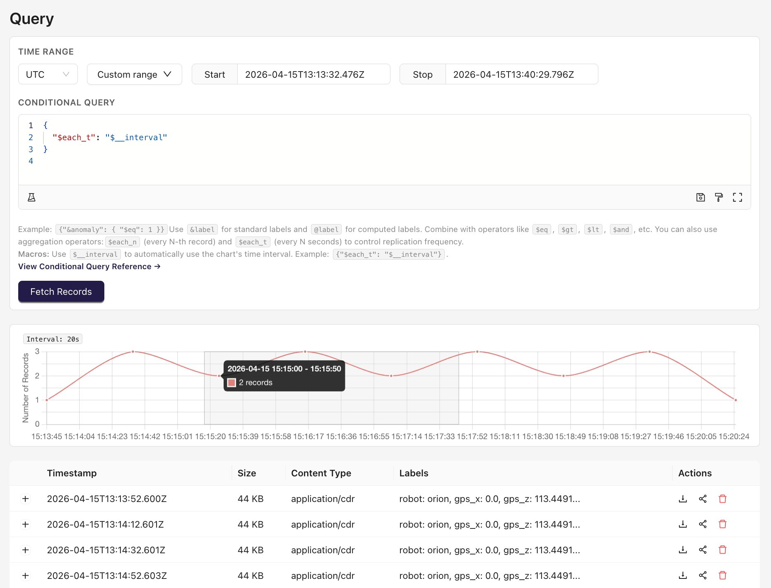
Task: Click the Fetch Records button
Action: tap(61, 292)
